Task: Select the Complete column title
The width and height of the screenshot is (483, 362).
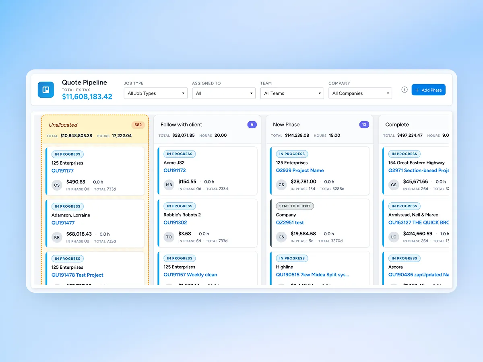Action: tap(397, 125)
